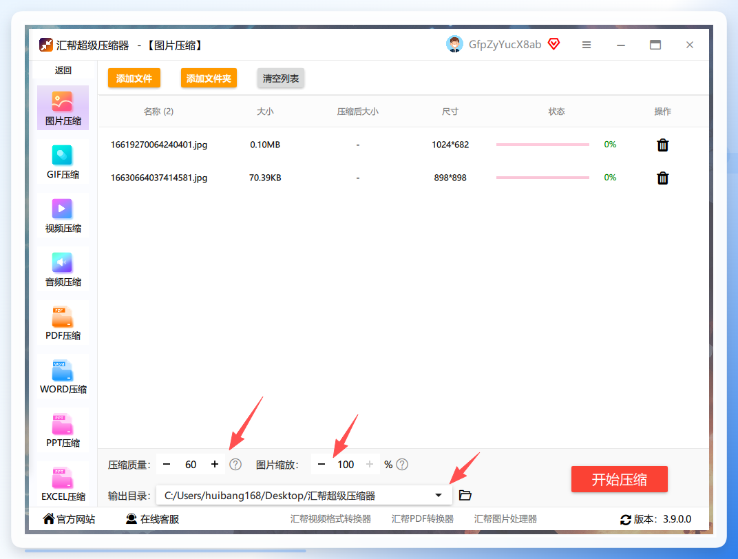This screenshot has height=559, width=738.
Task: Open the 音频压缩 sidebar tool
Action: (63, 268)
